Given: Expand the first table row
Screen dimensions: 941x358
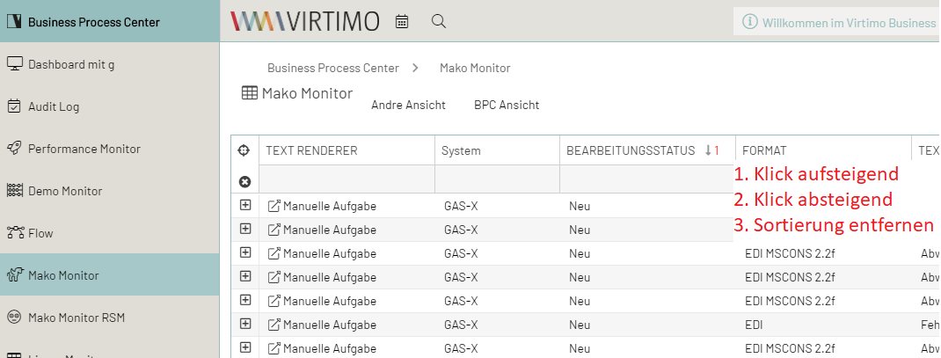Looking at the screenshot, I should (245, 205).
